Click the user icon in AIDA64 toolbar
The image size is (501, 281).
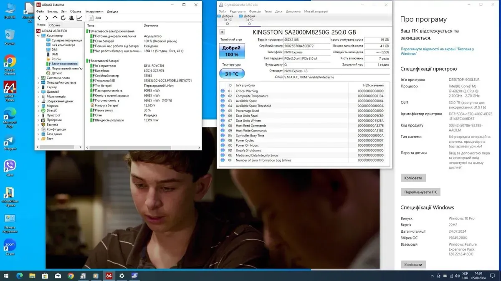tap(71, 18)
